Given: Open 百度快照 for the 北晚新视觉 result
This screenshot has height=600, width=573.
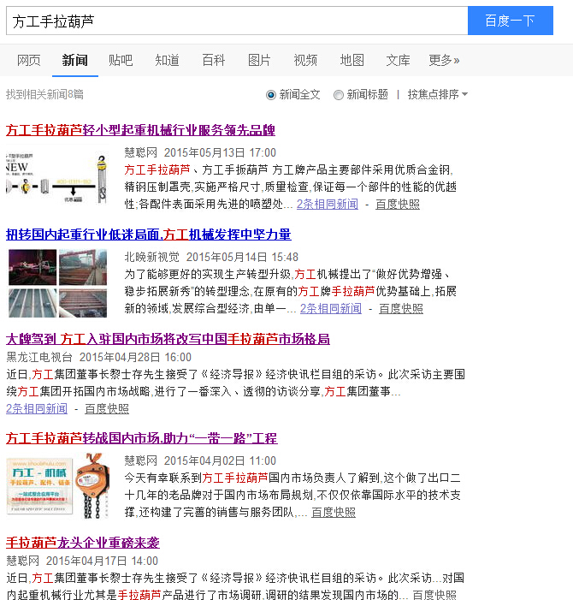Looking at the screenshot, I should 401,308.
